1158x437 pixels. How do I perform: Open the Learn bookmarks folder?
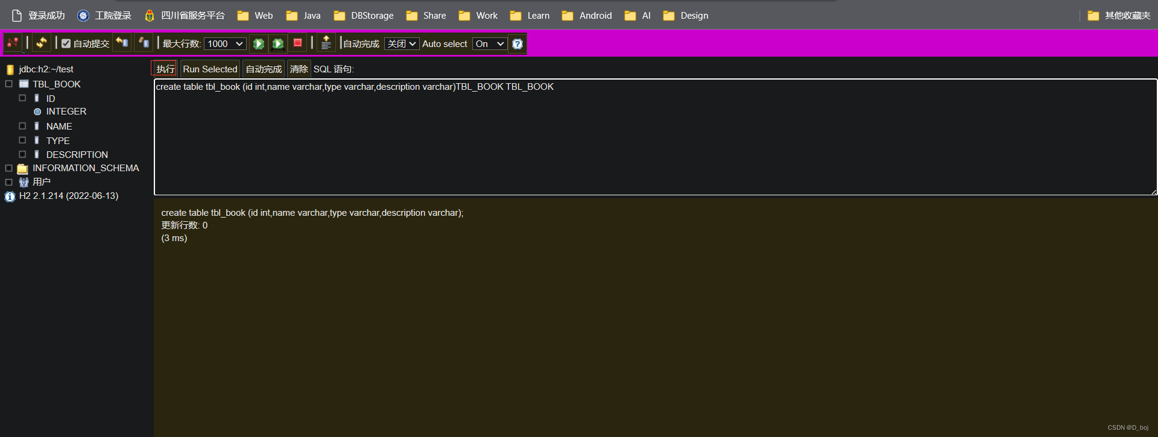tap(530, 16)
